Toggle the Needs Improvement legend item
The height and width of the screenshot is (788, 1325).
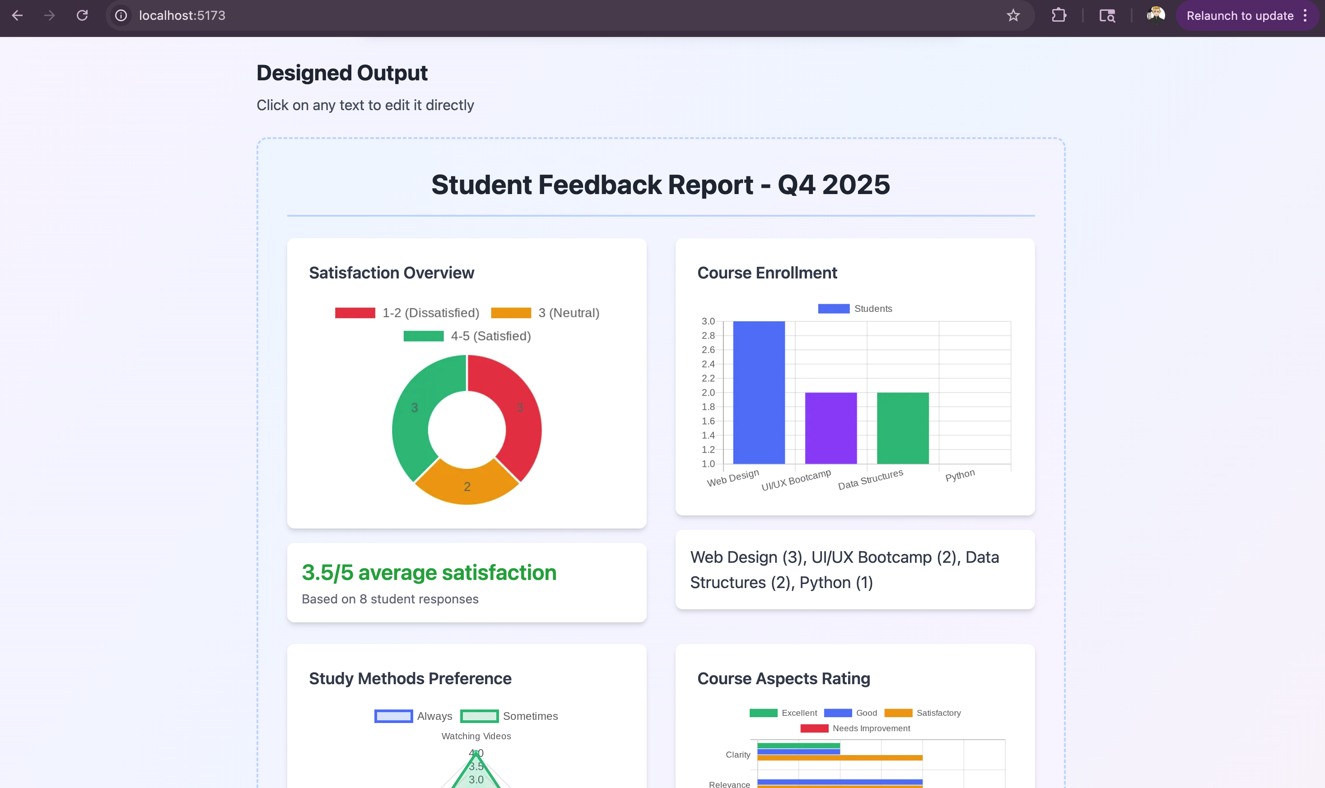pos(855,728)
